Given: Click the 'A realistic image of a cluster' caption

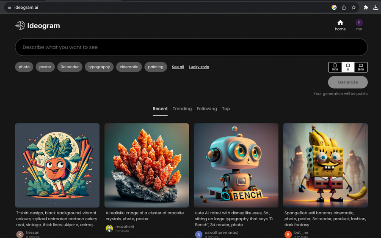Looking at the screenshot, I should click(x=145, y=216).
